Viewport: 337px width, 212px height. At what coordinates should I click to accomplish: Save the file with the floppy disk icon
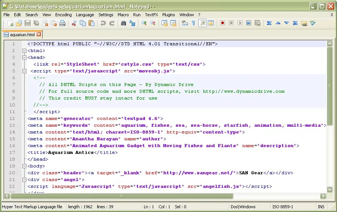tap(28, 23)
